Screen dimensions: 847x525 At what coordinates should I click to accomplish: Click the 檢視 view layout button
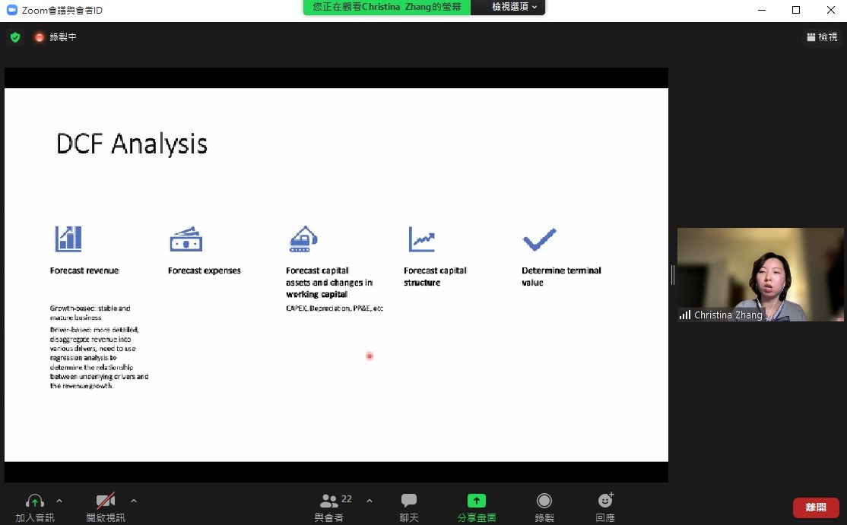pyautogui.click(x=822, y=37)
